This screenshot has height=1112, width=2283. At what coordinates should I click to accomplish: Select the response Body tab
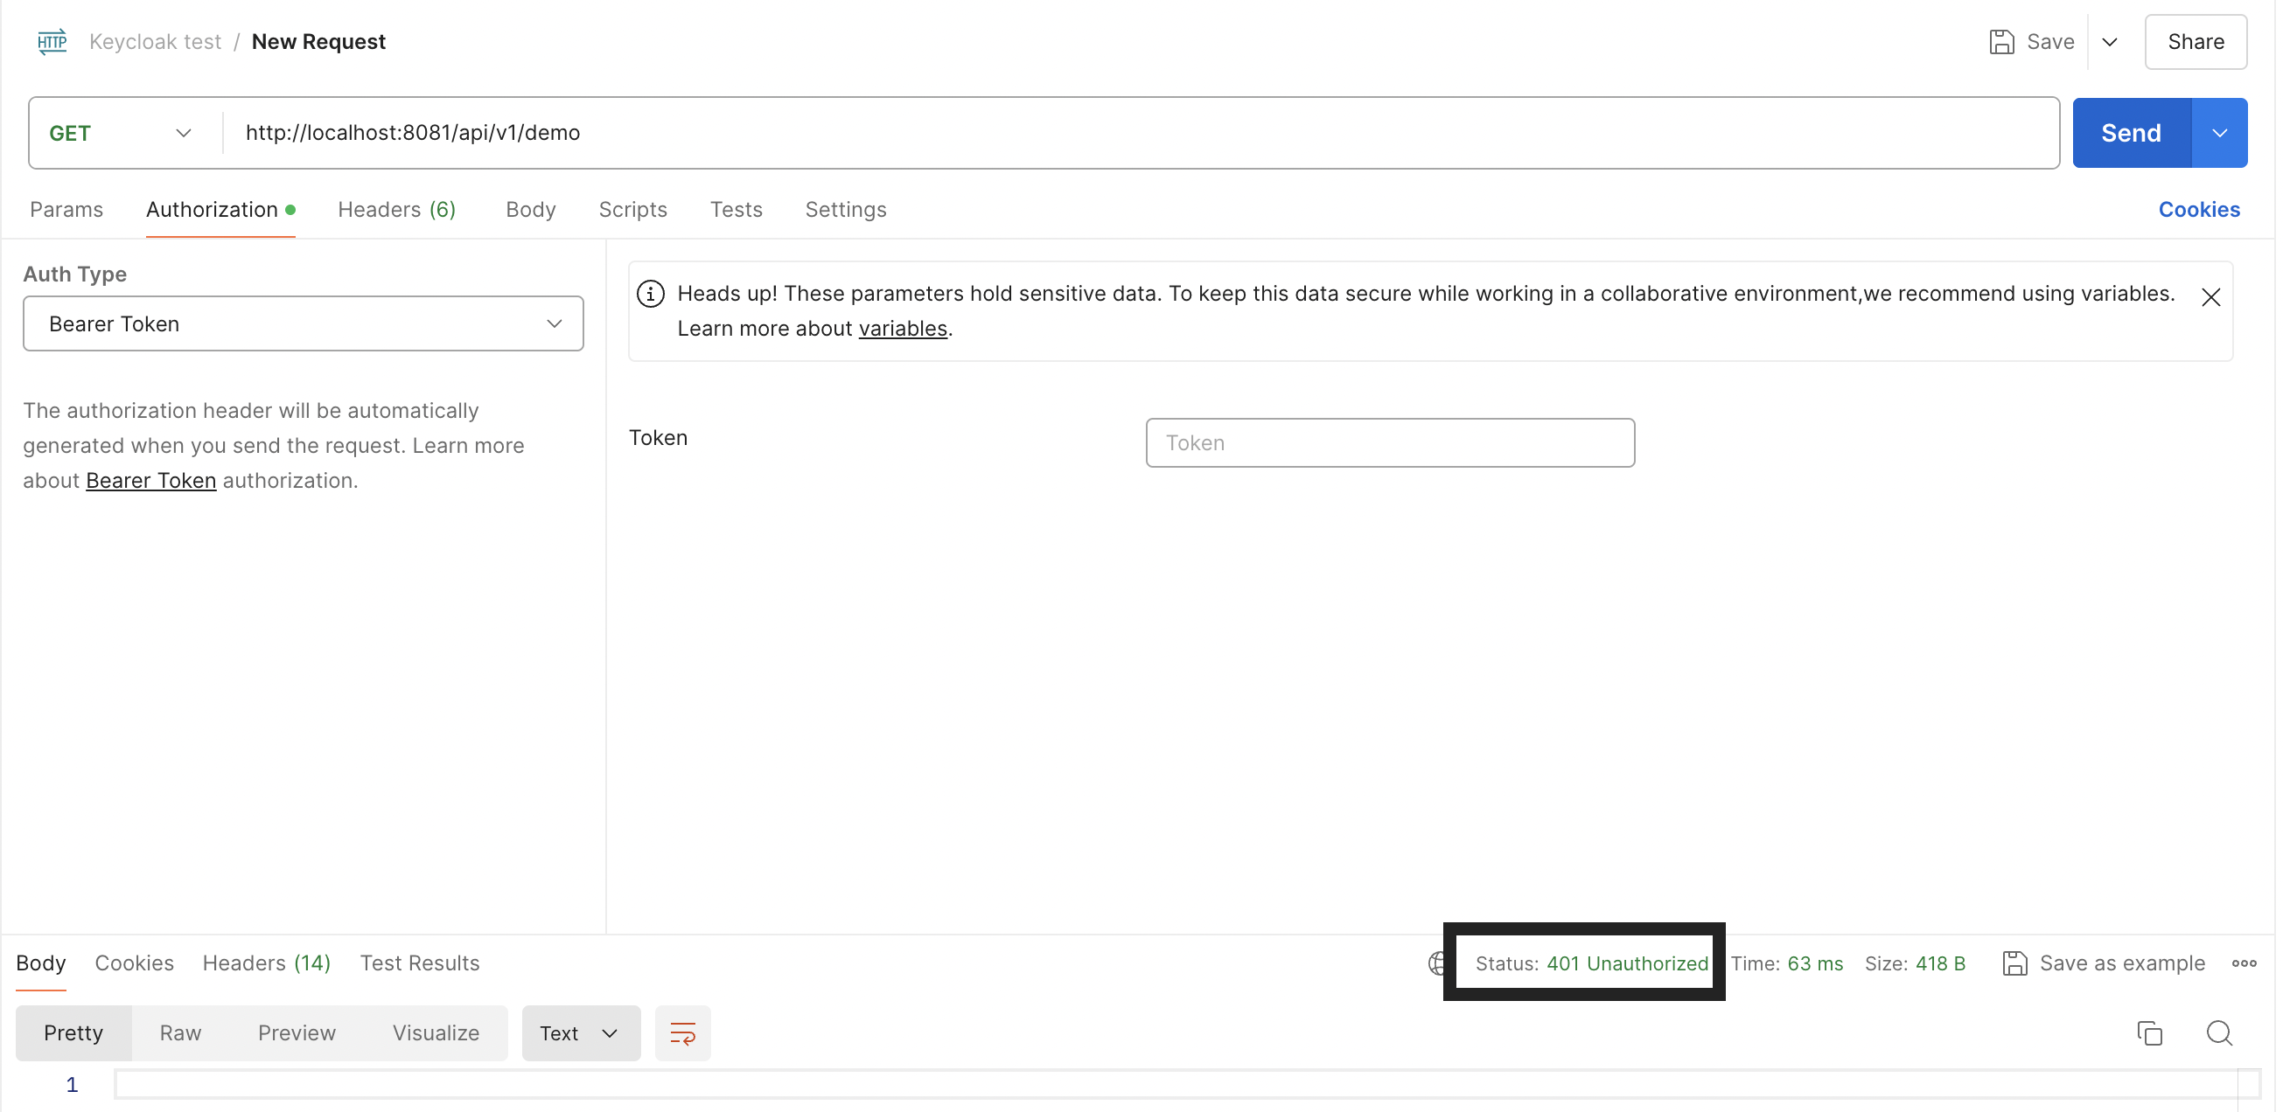point(41,963)
